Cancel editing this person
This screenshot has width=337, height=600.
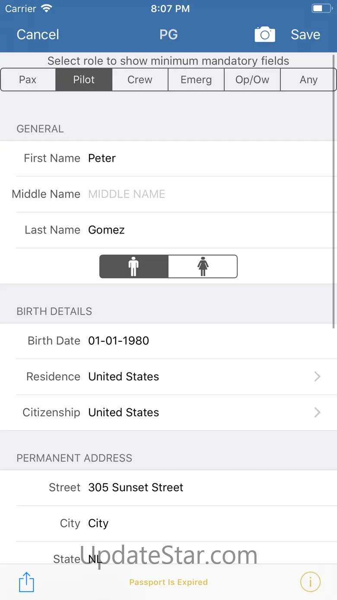(x=38, y=35)
